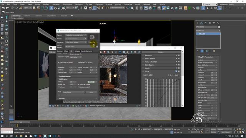Click the Default button in Light cache
246x138 pixels.
coord(91,82)
